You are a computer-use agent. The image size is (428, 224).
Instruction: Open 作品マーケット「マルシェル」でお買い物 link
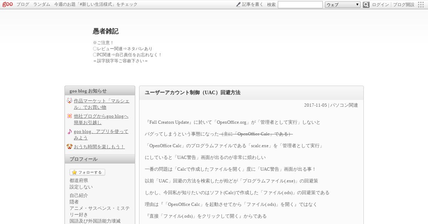pos(102,104)
